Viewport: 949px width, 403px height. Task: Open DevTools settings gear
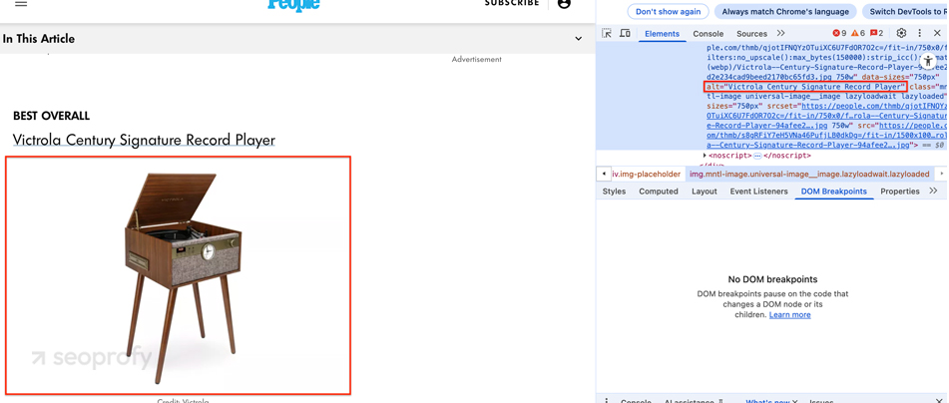901,33
